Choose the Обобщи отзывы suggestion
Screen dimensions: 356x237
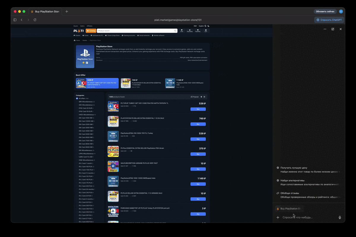[x=309, y=195]
